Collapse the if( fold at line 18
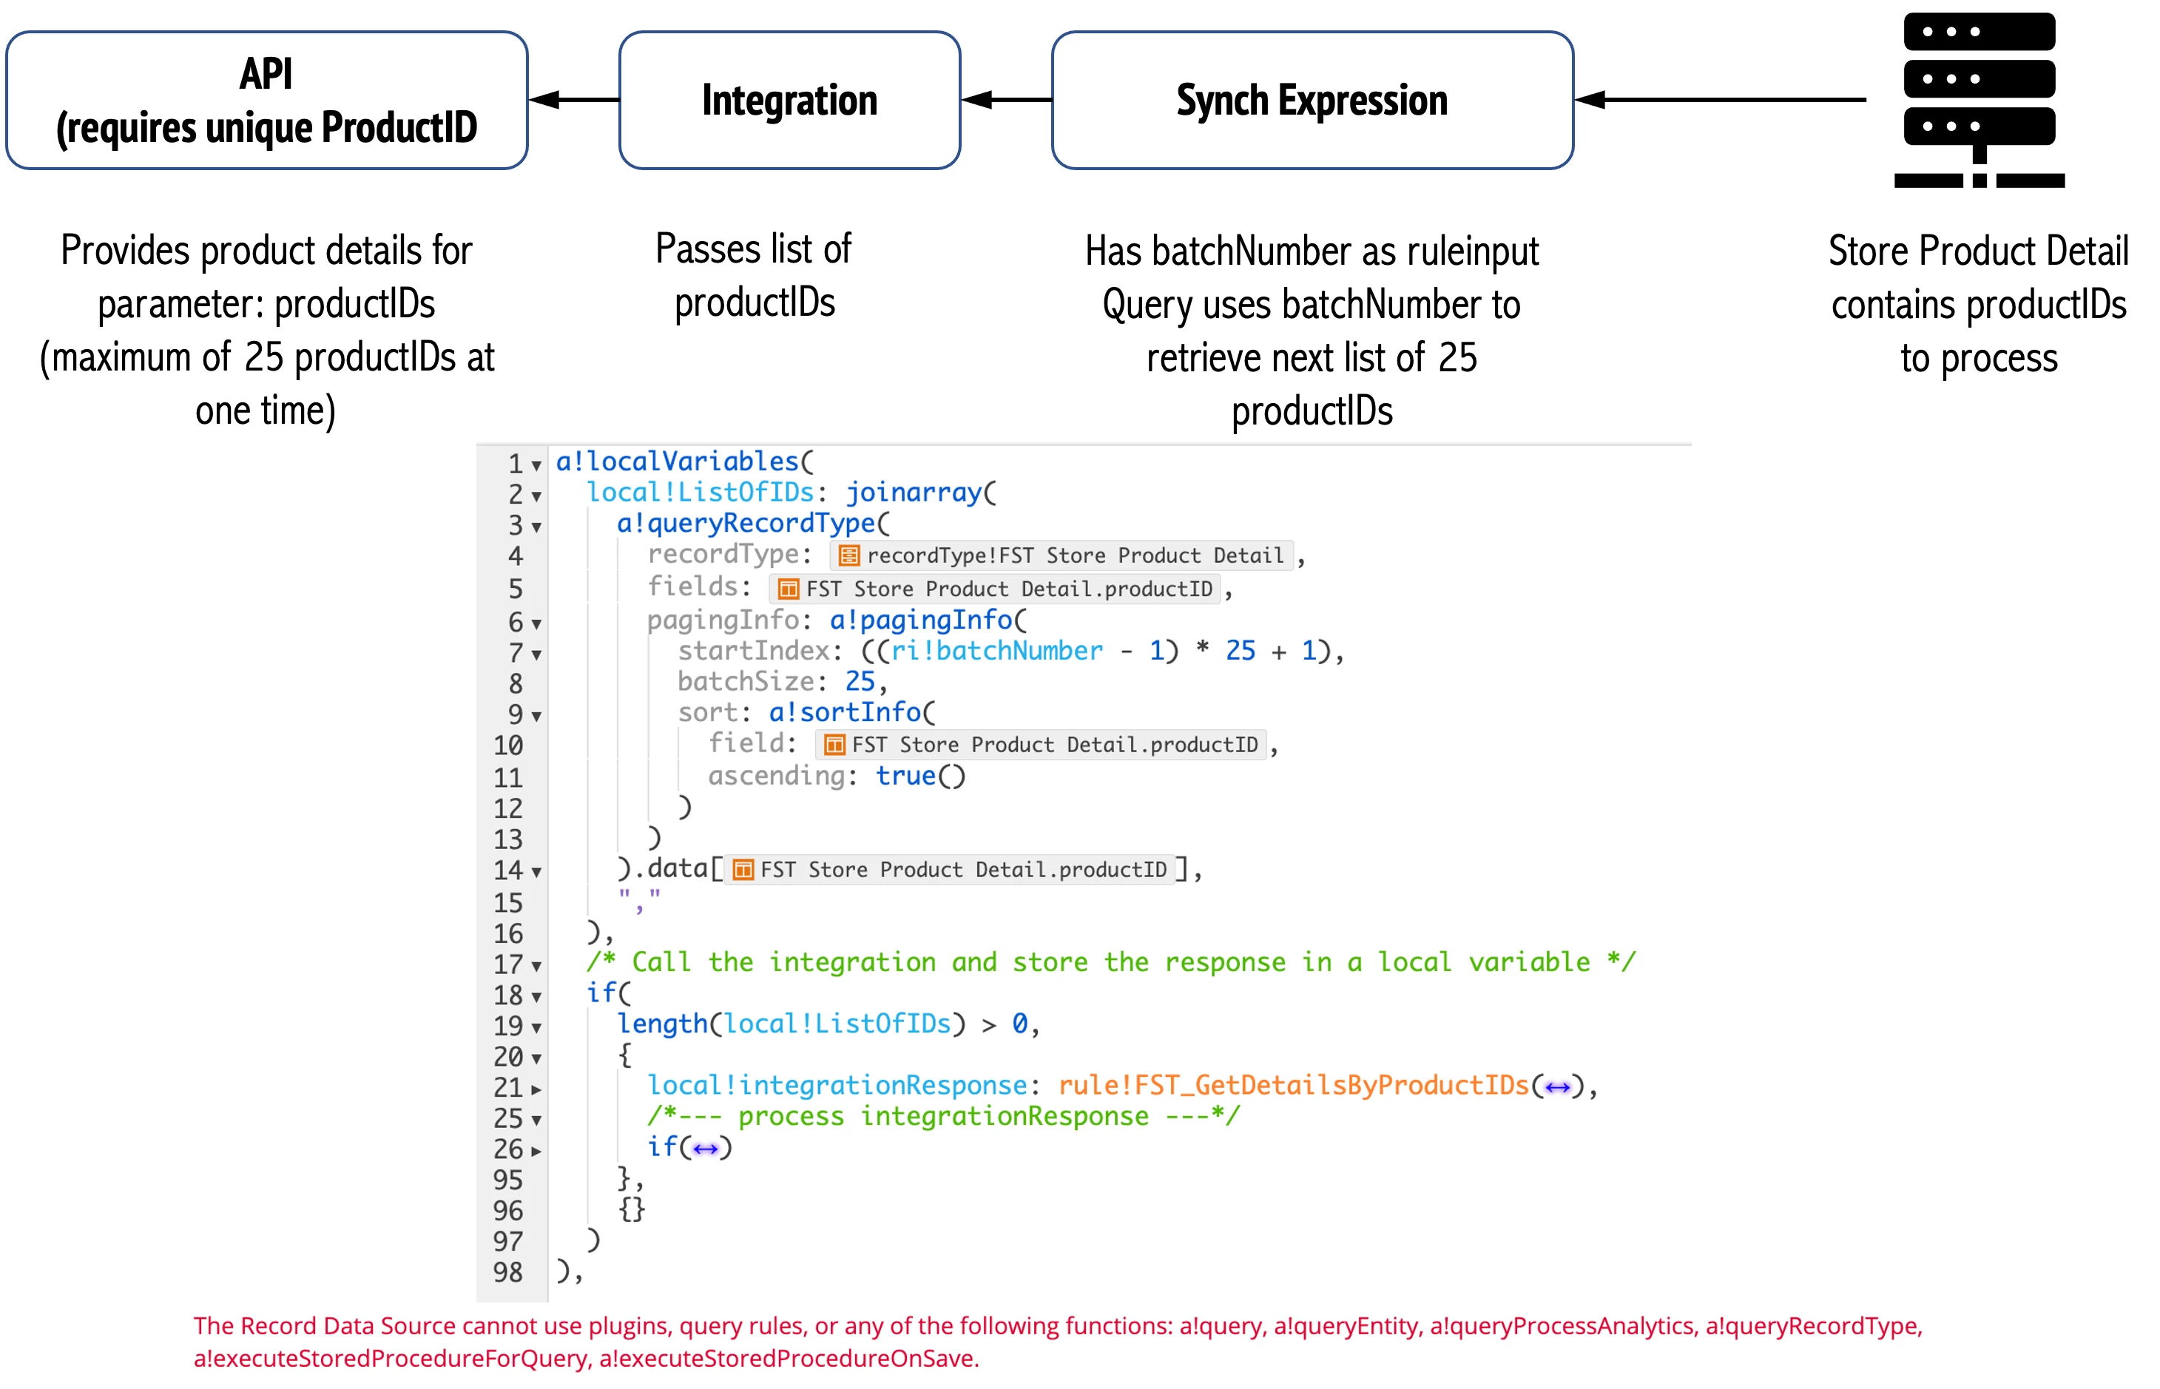This screenshot has width=2160, height=1389. (536, 997)
